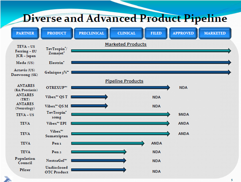
Task: Click the 'TevTropin 10mg' product label
Action: (x=56, y=115)
